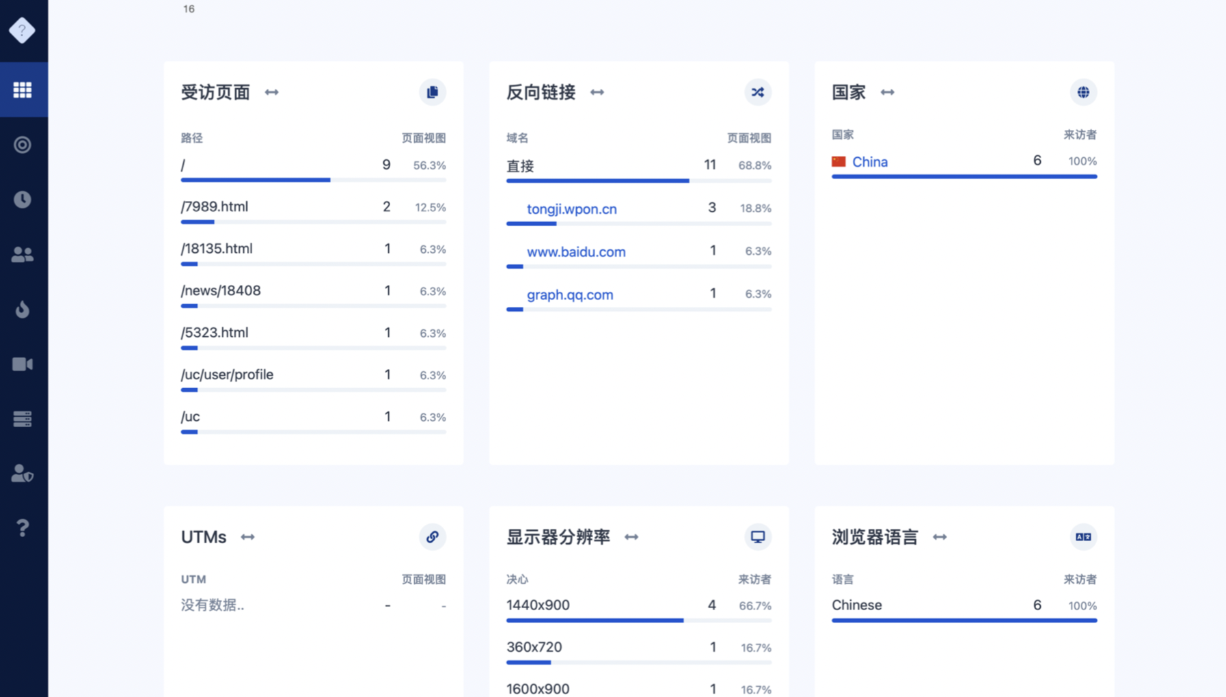This screenshot has width=1226, height=697.
Task: Open the users group icon in sidebar
Action: click(x=23, y=254)
